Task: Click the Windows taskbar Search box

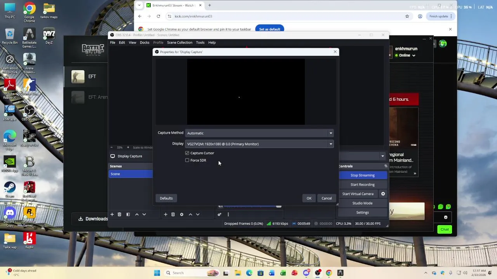Action: click(x=192, y=273)
